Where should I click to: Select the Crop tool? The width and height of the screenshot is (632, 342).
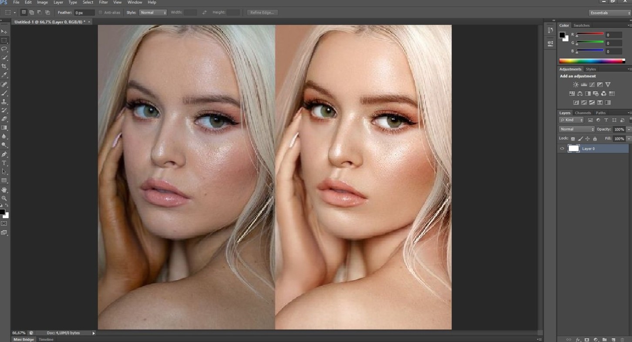pos(4,66)
